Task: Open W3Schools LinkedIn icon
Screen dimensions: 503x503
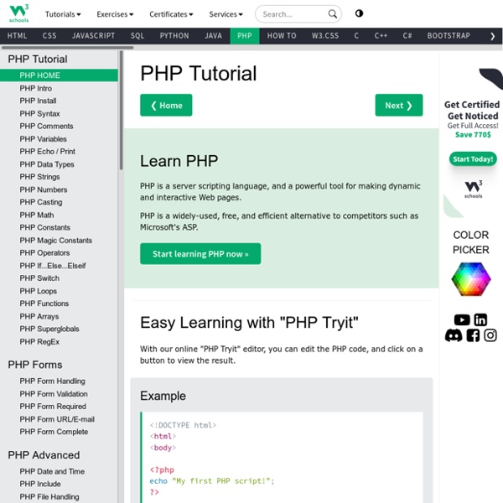Action: (x=480, y=320)
